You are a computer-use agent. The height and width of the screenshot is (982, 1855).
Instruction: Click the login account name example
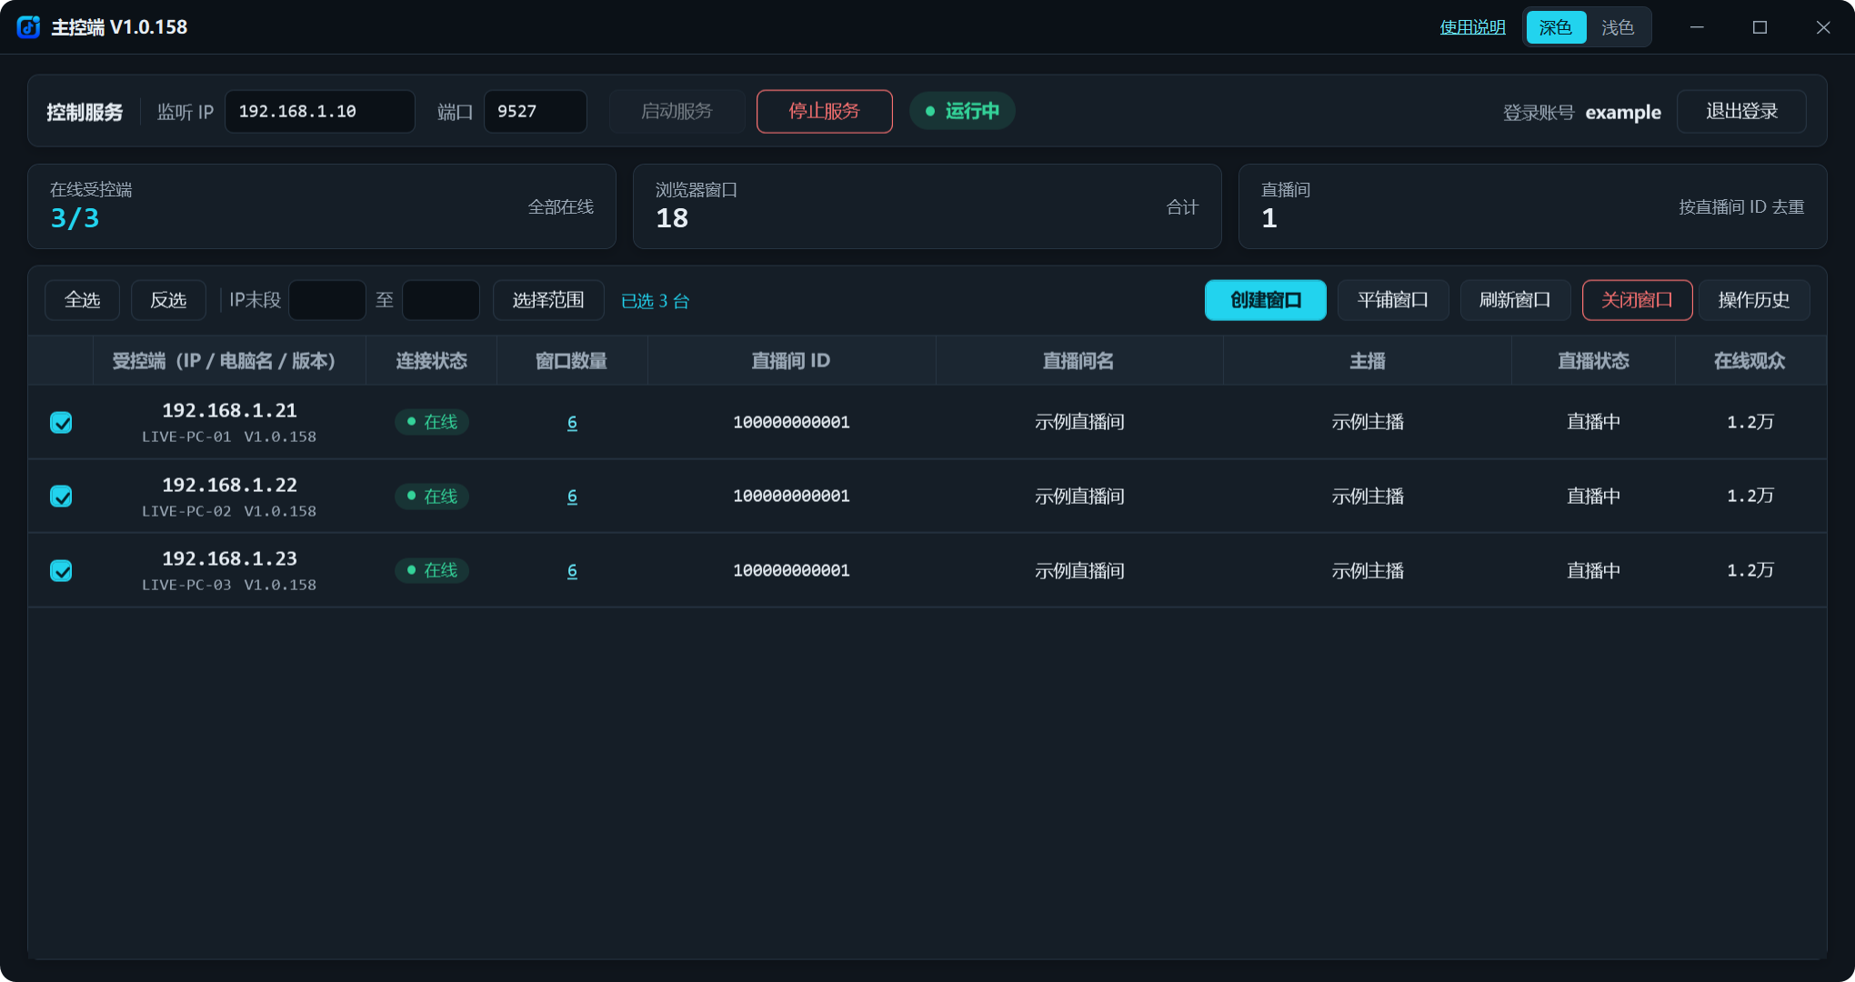click(x=1623, y=113)
